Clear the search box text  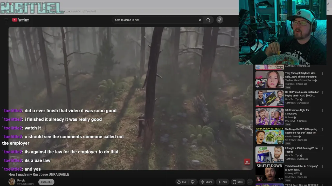click(x=200, y=20)
